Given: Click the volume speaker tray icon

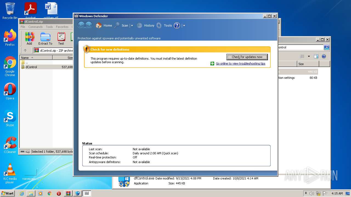Looking at the screenshot, I should tap(312, 193).
